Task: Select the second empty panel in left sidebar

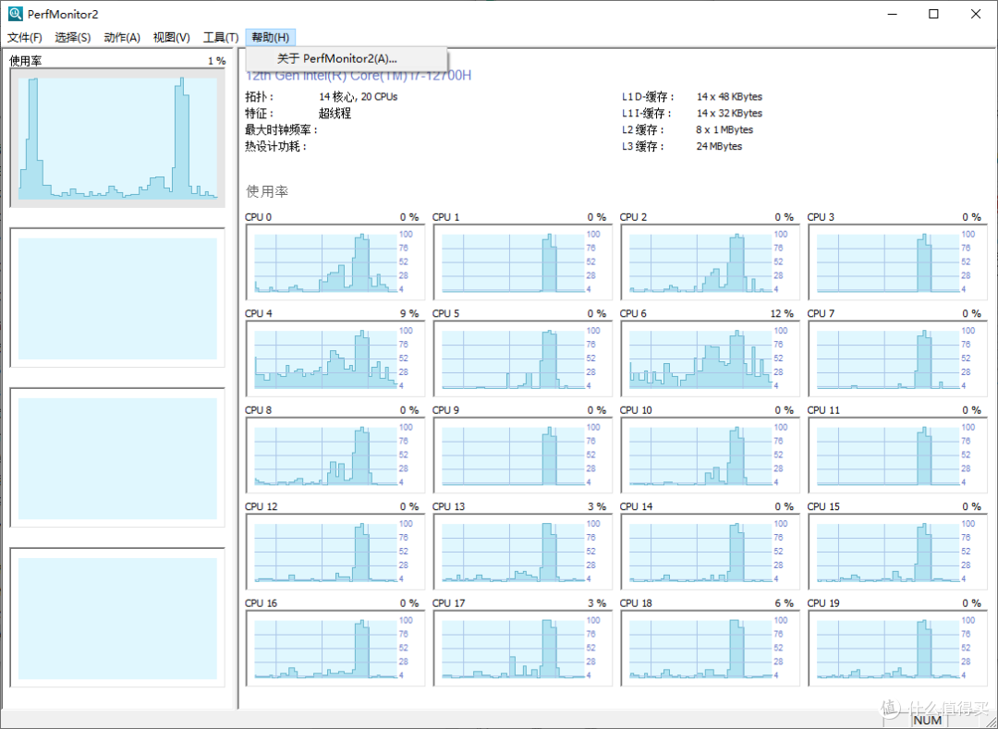Action: click(x=117, y=298)
